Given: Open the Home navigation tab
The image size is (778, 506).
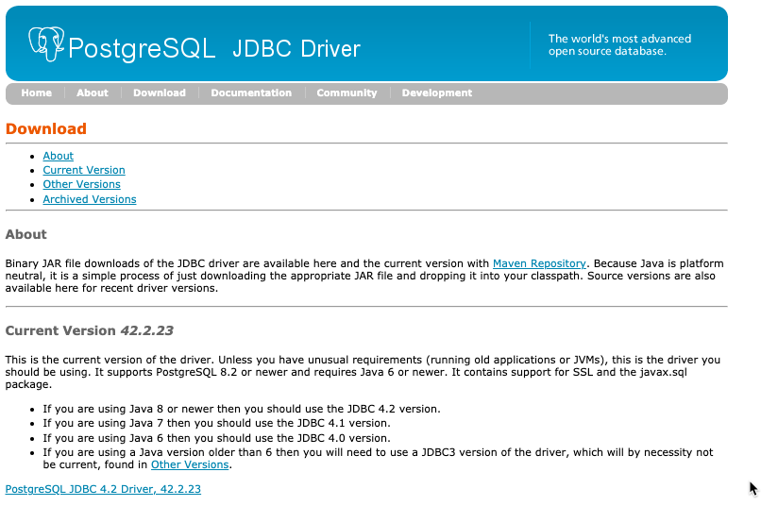Looking at the screenshot, I should click(x=36, y=93).
